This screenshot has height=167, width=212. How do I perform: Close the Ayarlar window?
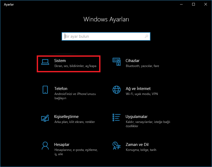(205, 4)
